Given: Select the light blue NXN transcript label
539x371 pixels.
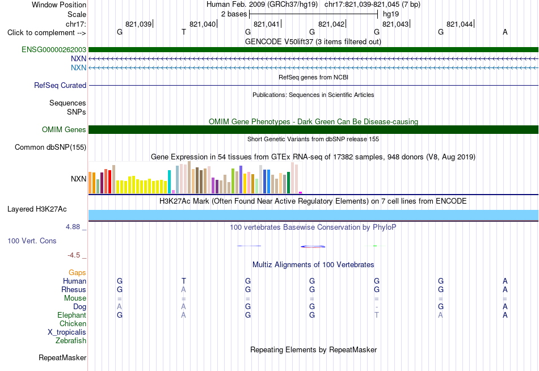Looking at the screenshot, I should 78,68.
